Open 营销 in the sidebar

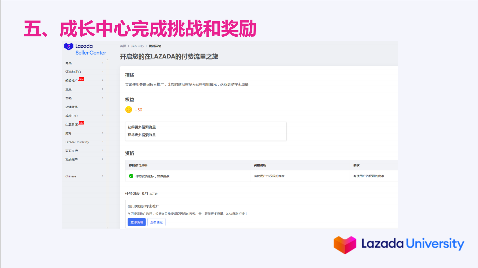(x=69, y=98)
